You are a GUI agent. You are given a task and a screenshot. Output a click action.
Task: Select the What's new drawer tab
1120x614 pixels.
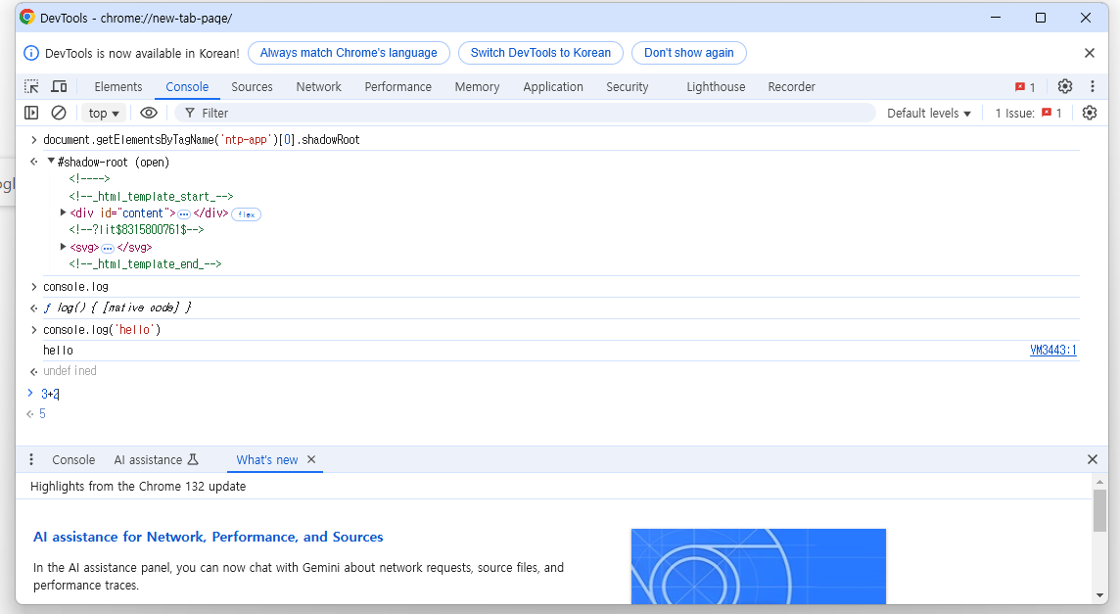coord(267,459)
